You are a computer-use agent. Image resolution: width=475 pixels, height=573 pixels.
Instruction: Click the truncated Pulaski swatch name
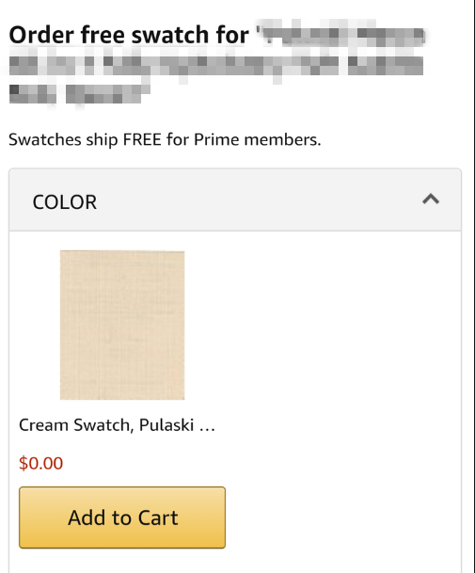click(117, 425)
